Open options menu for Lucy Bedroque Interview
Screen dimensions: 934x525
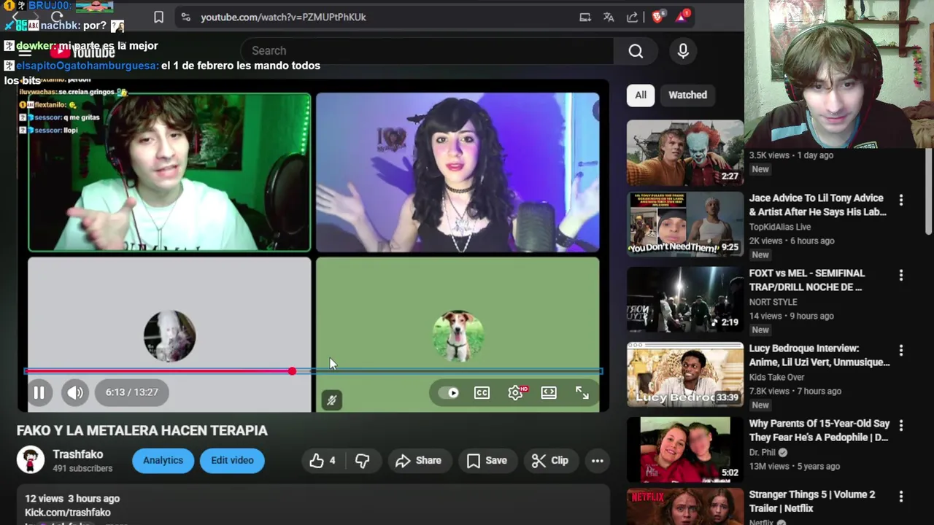(901, 350)
